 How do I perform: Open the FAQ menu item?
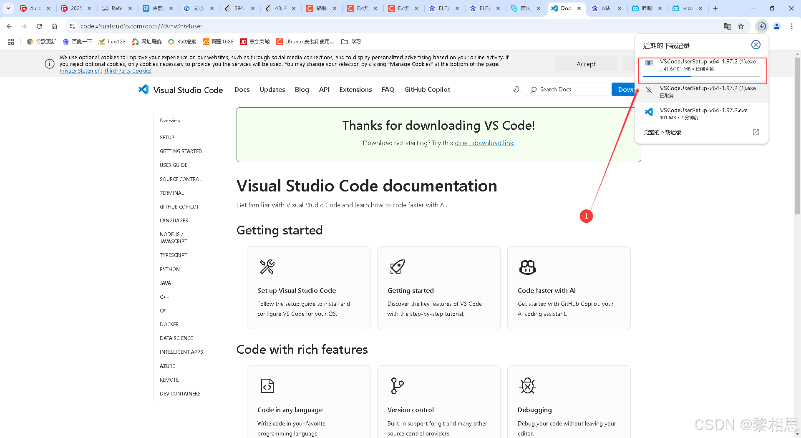(388, 89)
